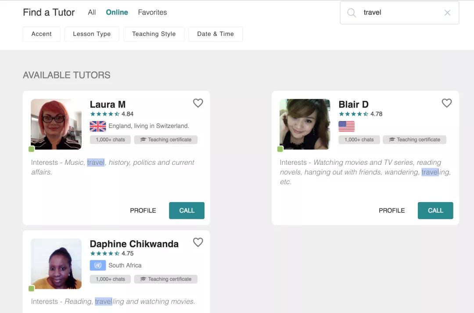Click the Blair D name heading
Viewport: 474px width, 313px height.
353,104
